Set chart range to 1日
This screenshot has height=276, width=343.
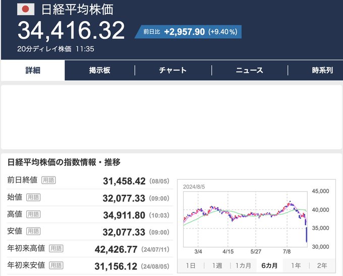click(x=191, y=266)
